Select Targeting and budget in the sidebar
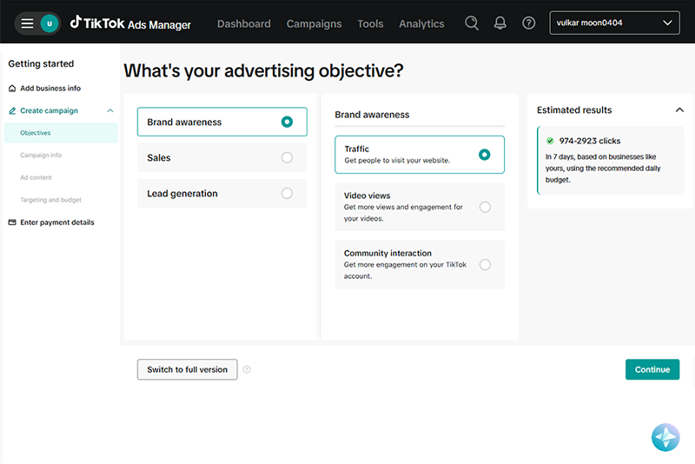Viewport: 695px width, 464px height. pos(50,200)
